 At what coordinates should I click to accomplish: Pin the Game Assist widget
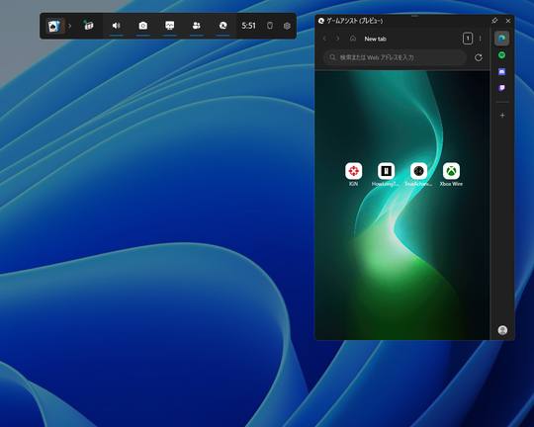(494, 21)
